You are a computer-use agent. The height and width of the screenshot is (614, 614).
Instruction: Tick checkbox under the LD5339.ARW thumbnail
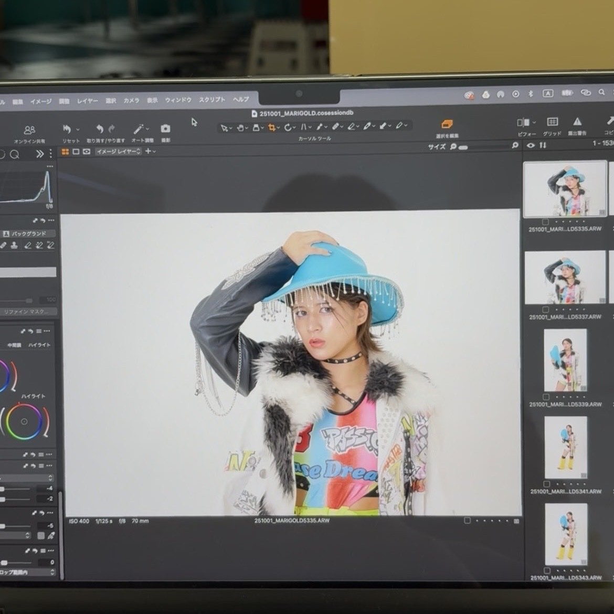click(546, 397)
